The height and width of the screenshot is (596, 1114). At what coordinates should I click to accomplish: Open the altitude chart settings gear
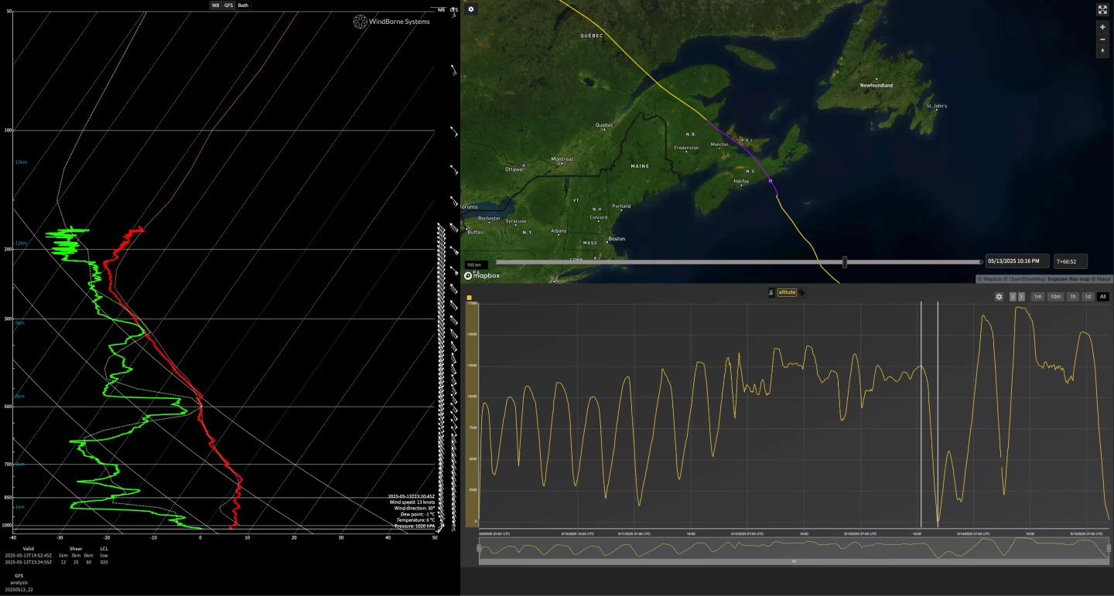[999, 297]
